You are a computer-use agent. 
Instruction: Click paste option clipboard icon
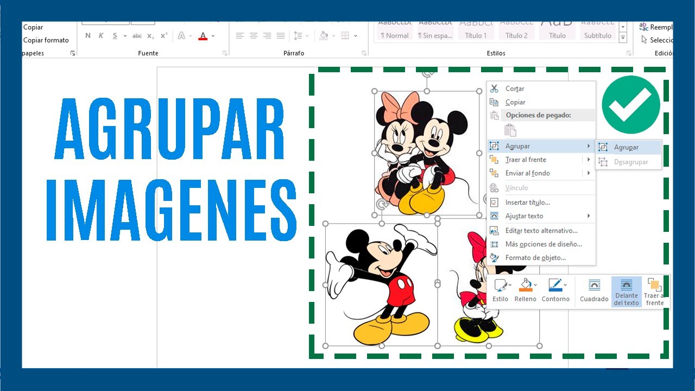510,130
